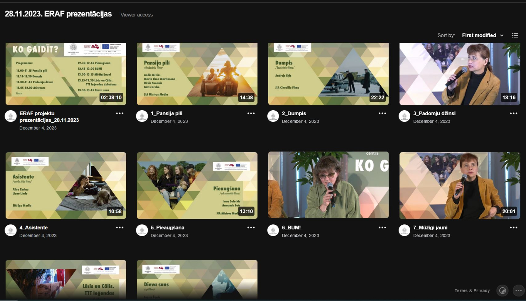
Task: Open the Dieva suns video thumbnail
Action: tap(197, 279)
